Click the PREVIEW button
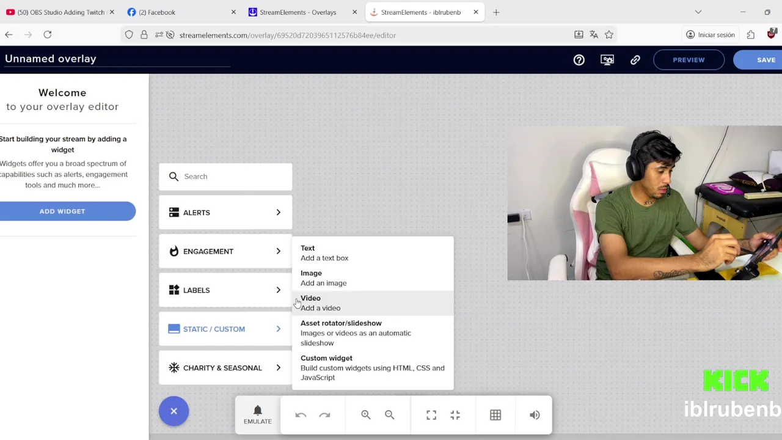 click(689, 60)
